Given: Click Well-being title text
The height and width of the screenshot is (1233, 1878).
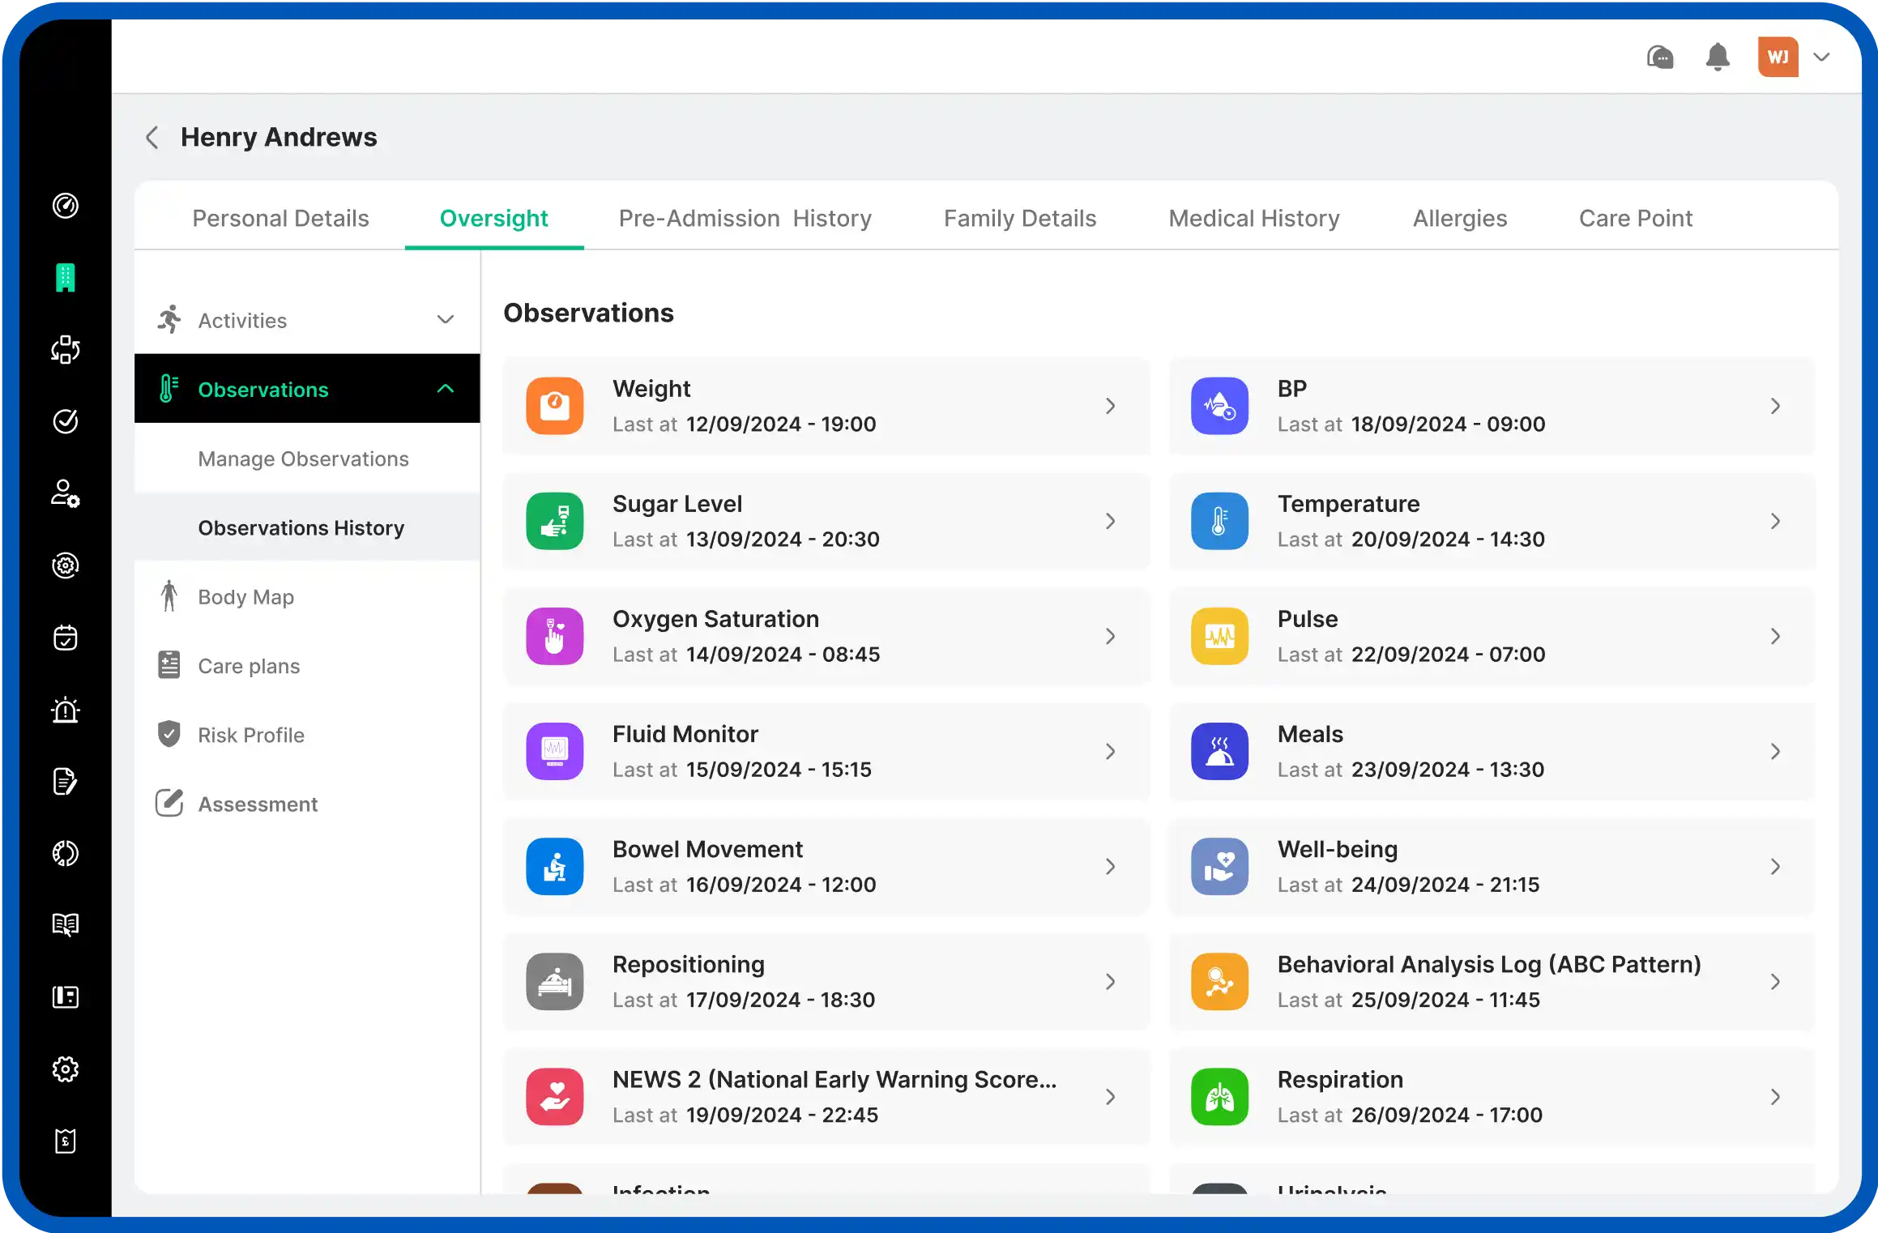Looking at the screenshot, I should 1338,849.
